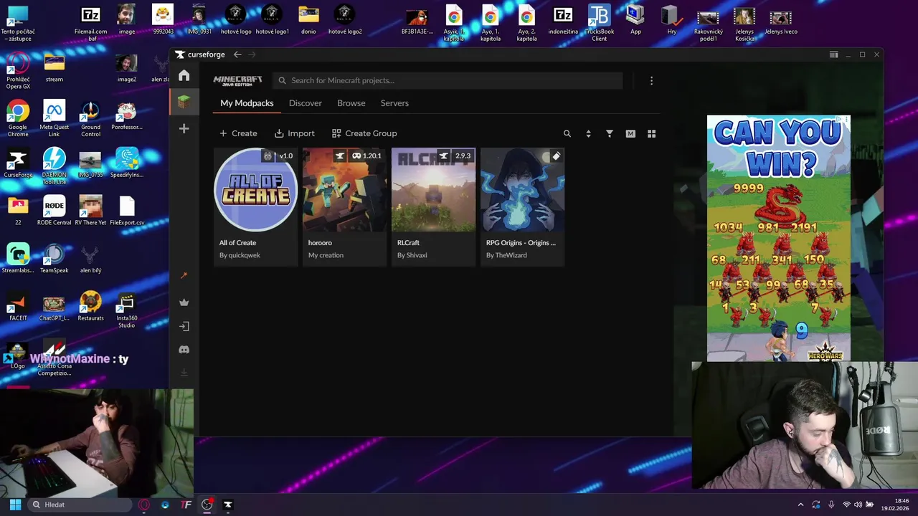Open the Hry desktop folder
This screenshot has height=516, width=918.
[x=671, y=19]
